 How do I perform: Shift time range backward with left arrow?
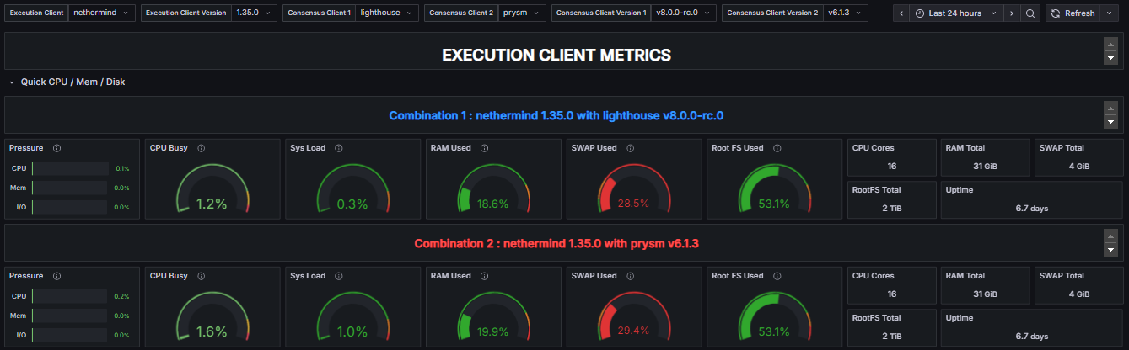click(901, 13)
